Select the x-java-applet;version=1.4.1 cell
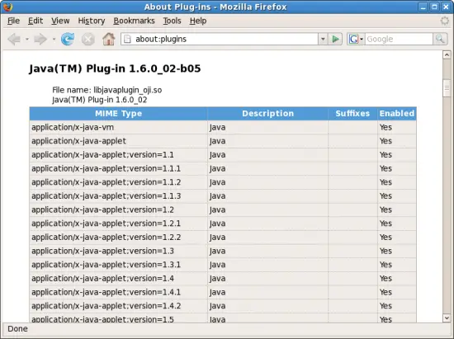 click(x=118, y=292)
